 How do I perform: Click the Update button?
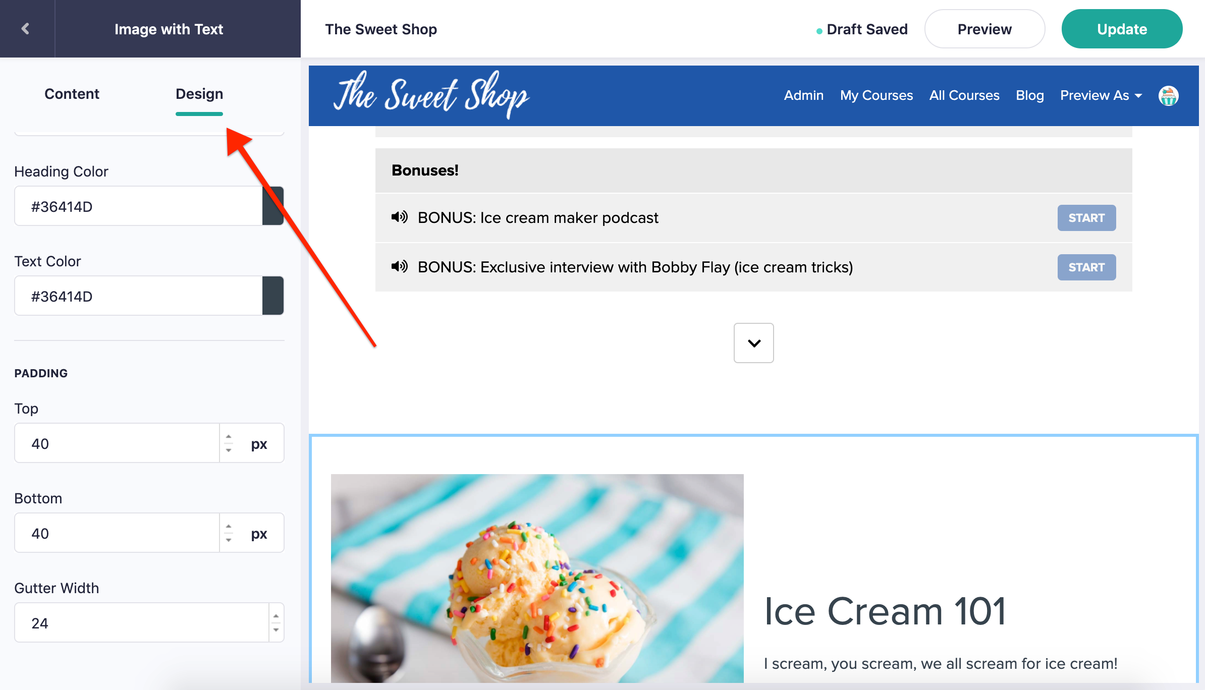(1122, 29)
